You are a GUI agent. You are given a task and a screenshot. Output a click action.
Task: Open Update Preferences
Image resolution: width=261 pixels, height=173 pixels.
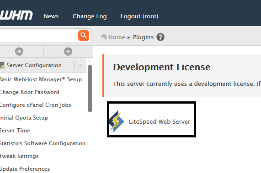click(x=25, y=169)
